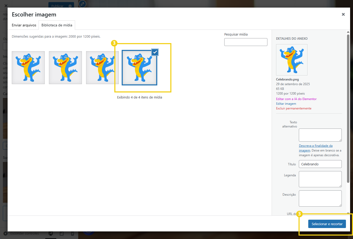The height and width of the screenshot is (239, 353).
Task: Click the pencil edit icon behind the dialog
Action: click(82, 4)
